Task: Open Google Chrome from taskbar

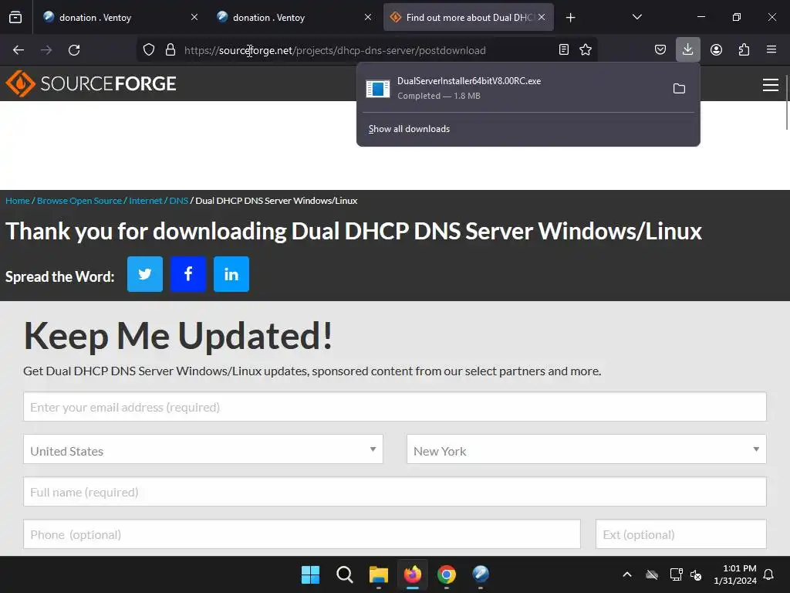Action: [x=447, y=574]
